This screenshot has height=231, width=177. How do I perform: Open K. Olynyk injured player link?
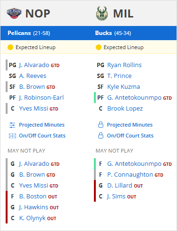point(32,218)
